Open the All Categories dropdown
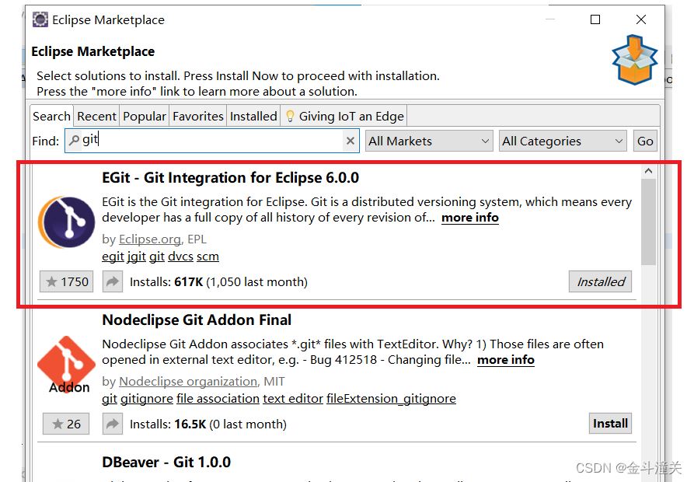694x482 pixels. tap(563, 141)
